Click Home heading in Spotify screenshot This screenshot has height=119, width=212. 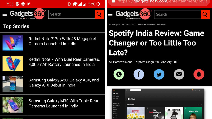click(x=131, y=99)
